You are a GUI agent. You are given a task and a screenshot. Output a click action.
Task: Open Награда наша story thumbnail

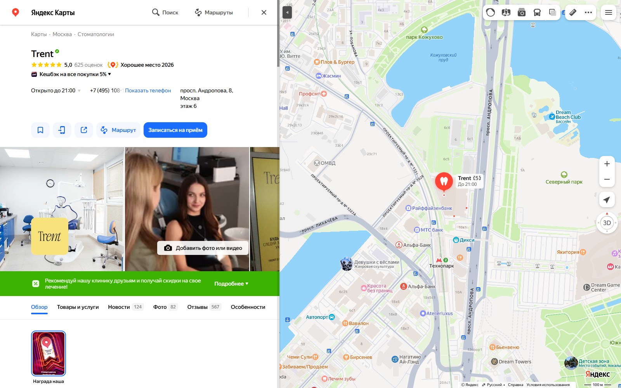coord(49,353)
